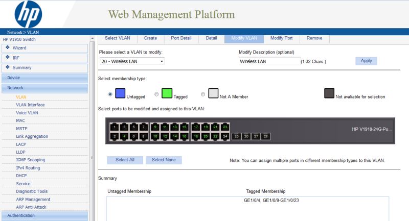Open VLAN Interface in the sidebar
Image resolution: width=409 pixels, height=221 pixels.
tap(30, 105)
